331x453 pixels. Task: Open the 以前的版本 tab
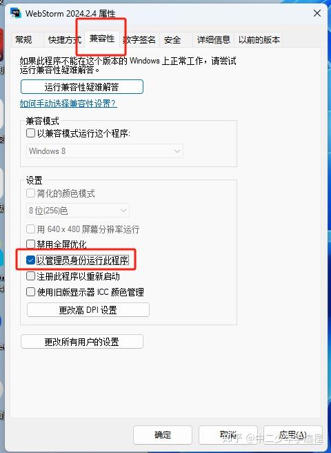coord(259,39)
